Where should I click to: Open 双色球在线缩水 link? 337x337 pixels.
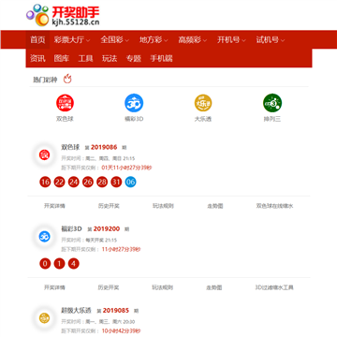[x=274, y=206]
